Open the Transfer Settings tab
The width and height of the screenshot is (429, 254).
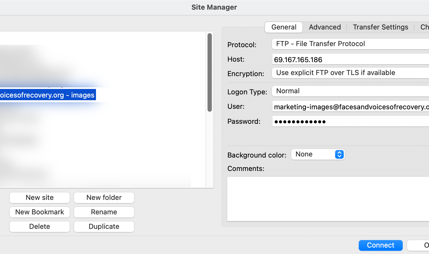point(380,27)
